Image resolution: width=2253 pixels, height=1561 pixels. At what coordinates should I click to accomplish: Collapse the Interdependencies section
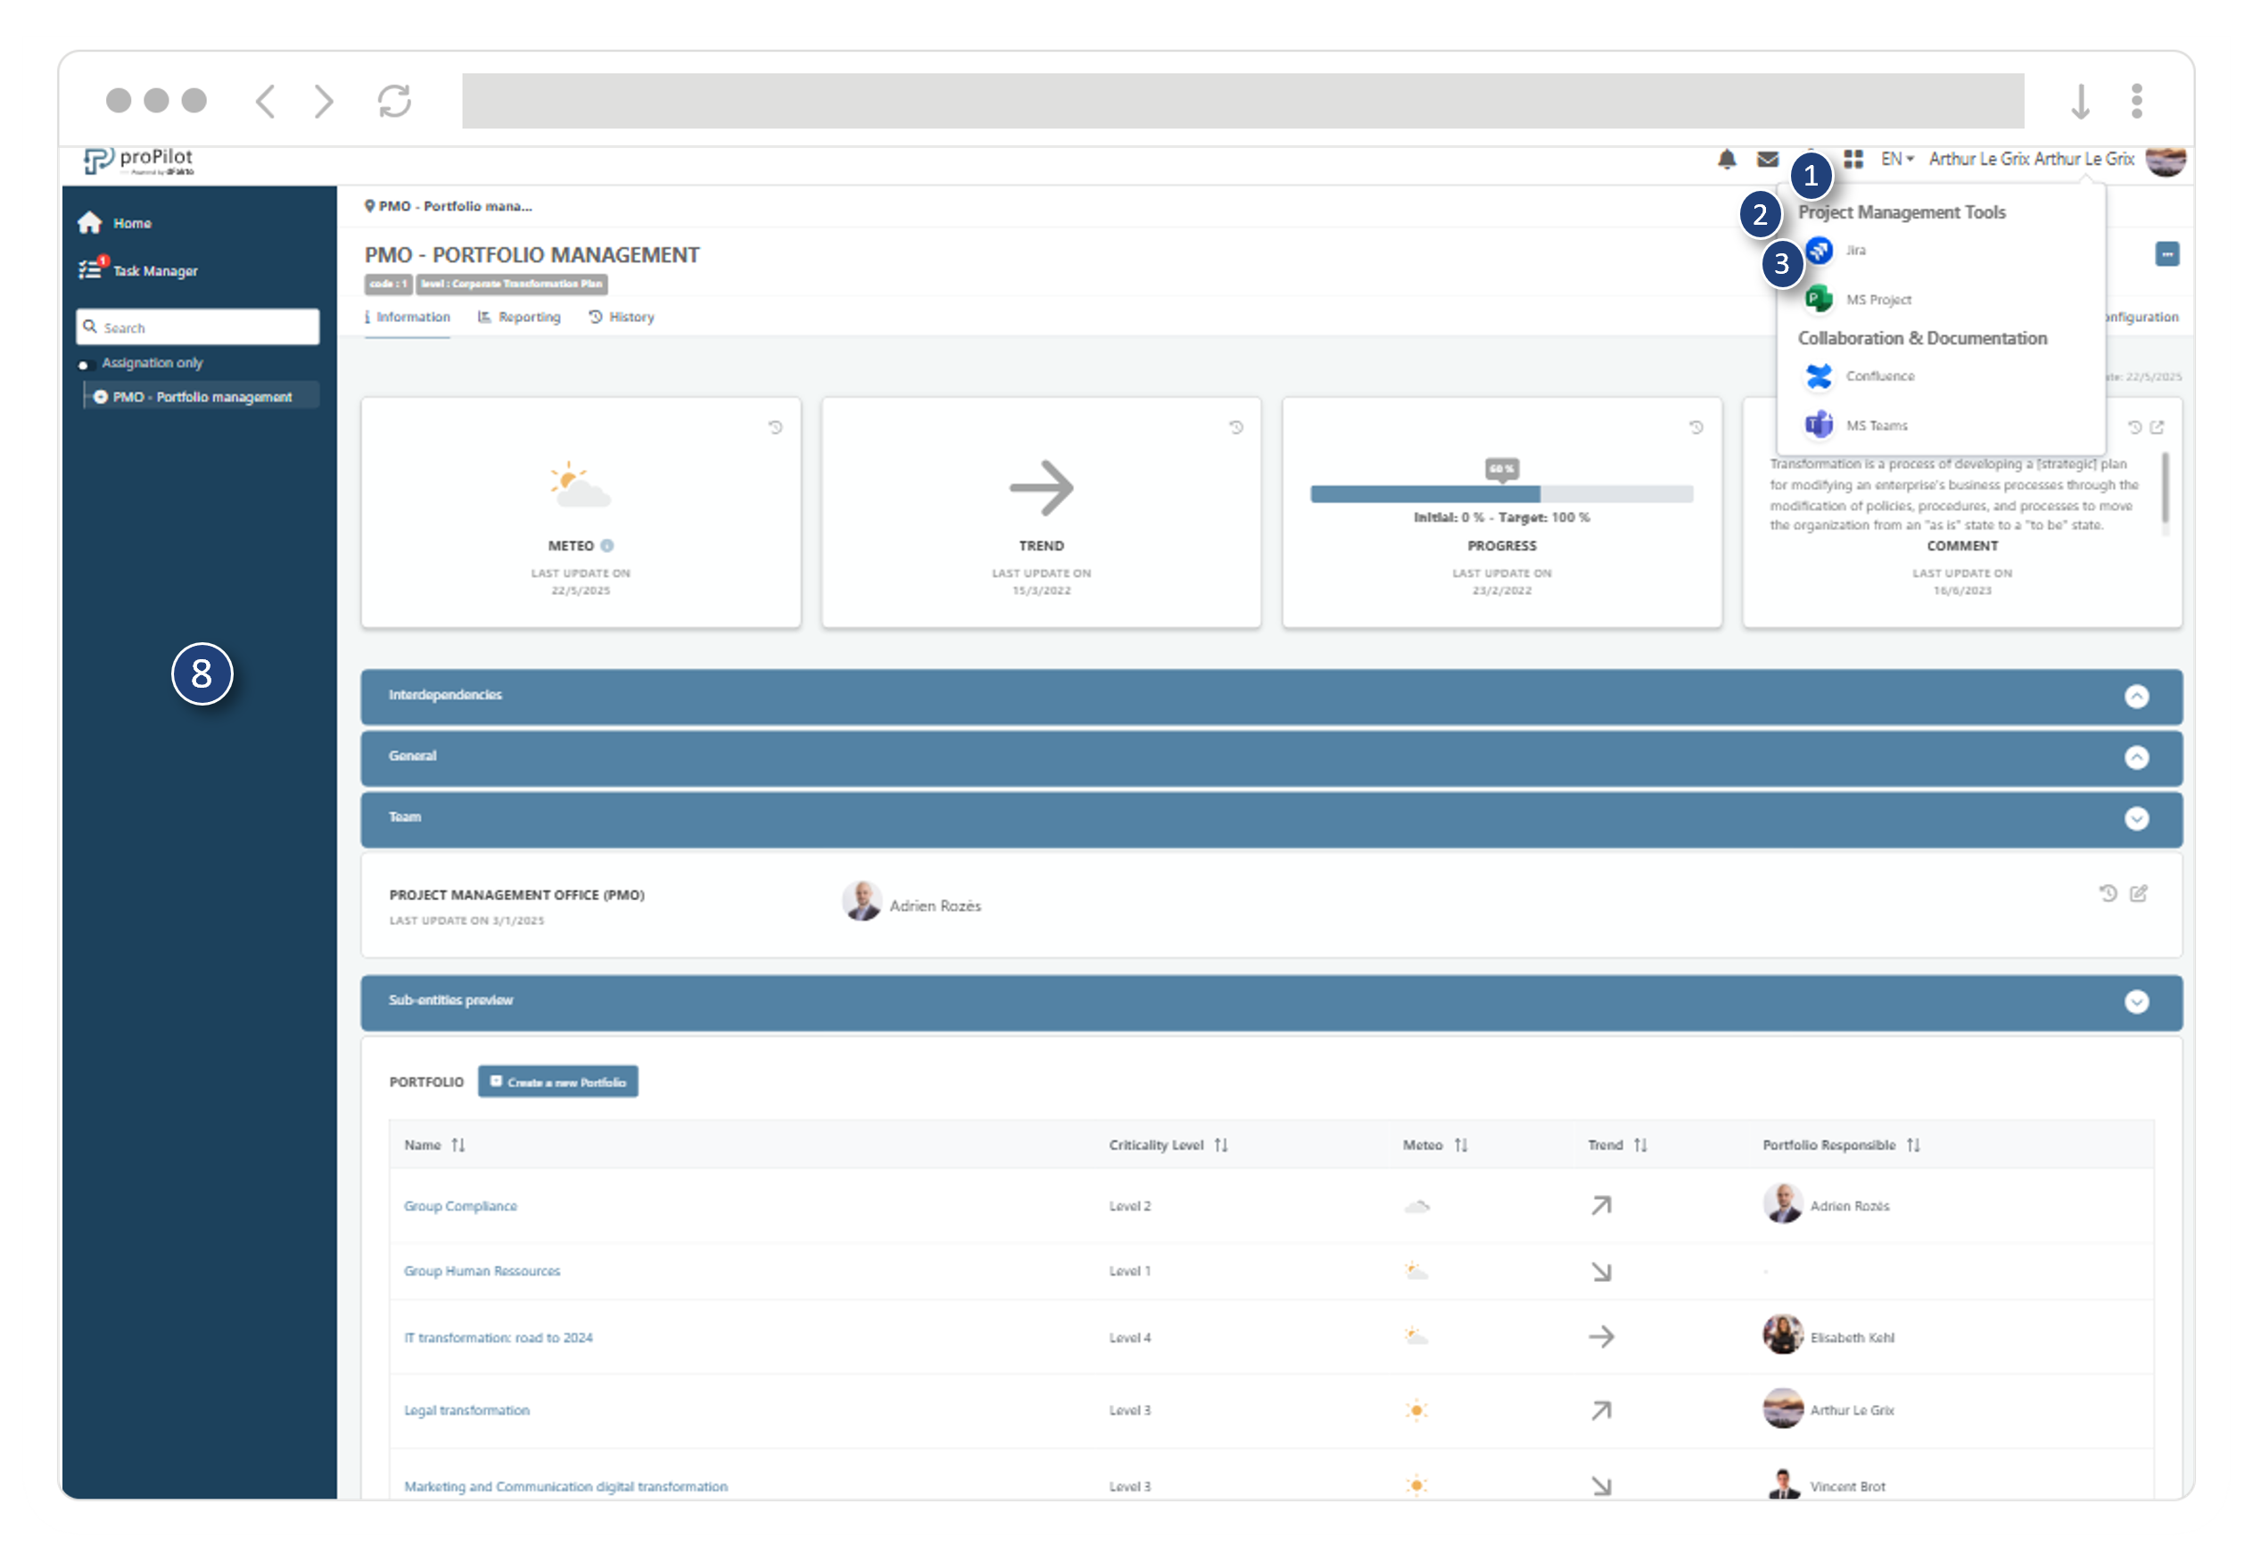tap(2137, 697)
